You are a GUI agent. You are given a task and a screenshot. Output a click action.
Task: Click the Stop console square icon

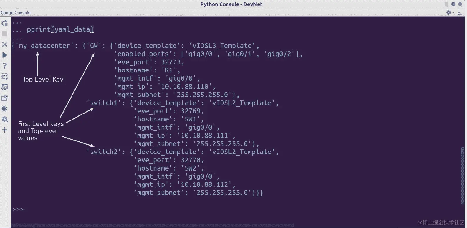[x=4, y=34]
